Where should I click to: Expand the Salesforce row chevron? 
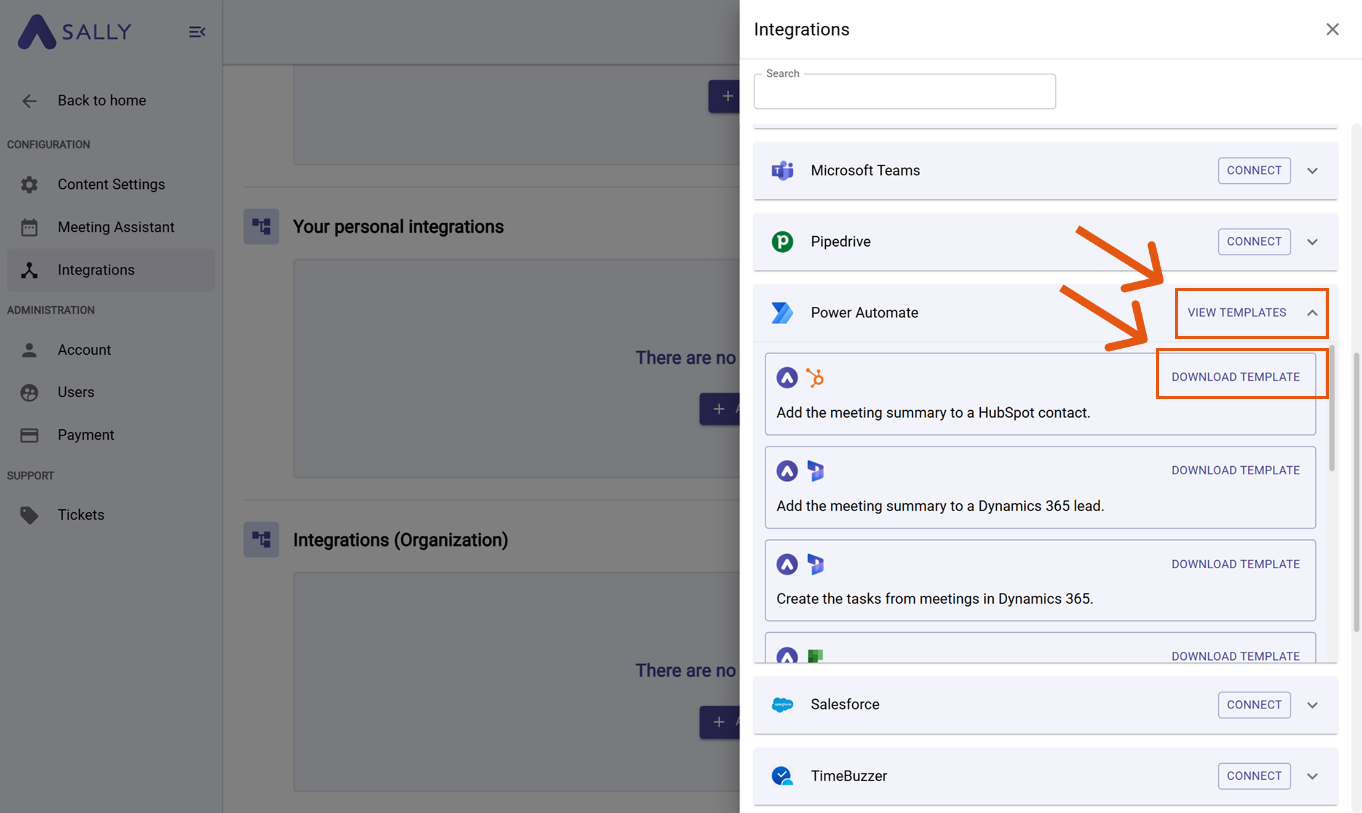pos(1313,705)
